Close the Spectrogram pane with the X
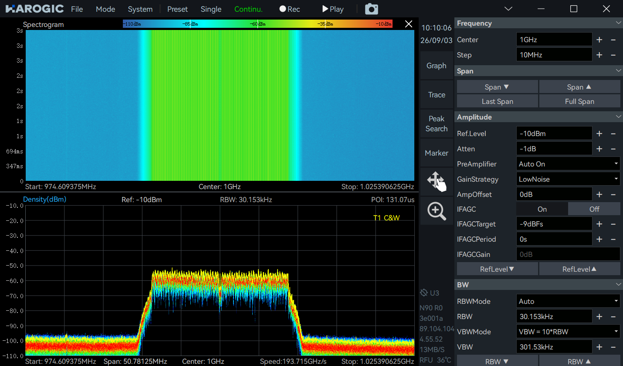Image resolution: width=623 pixels, height=366 pixels. (x=409, y=24)
